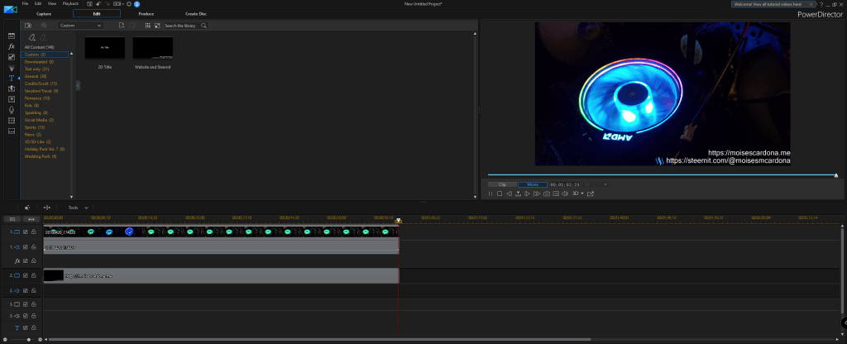The width and height of the screenshot is (847, 344).
Task: Click the undo arrow in toolbar
Action: [99, 4]
